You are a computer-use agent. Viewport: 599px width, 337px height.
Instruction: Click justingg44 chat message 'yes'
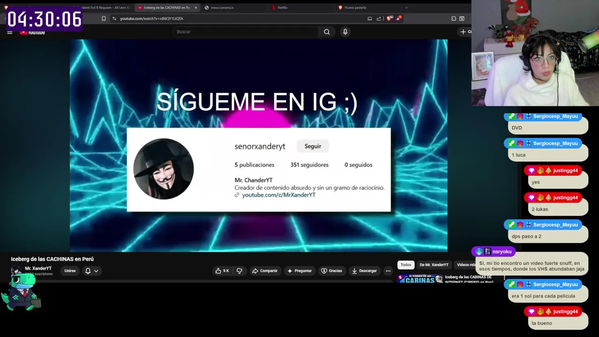(x=557, y=182)
